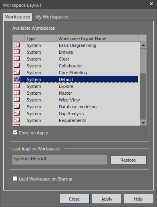Click the Apply button
The width and height of the screenshot is (157, 207).
tap(107, 199)
